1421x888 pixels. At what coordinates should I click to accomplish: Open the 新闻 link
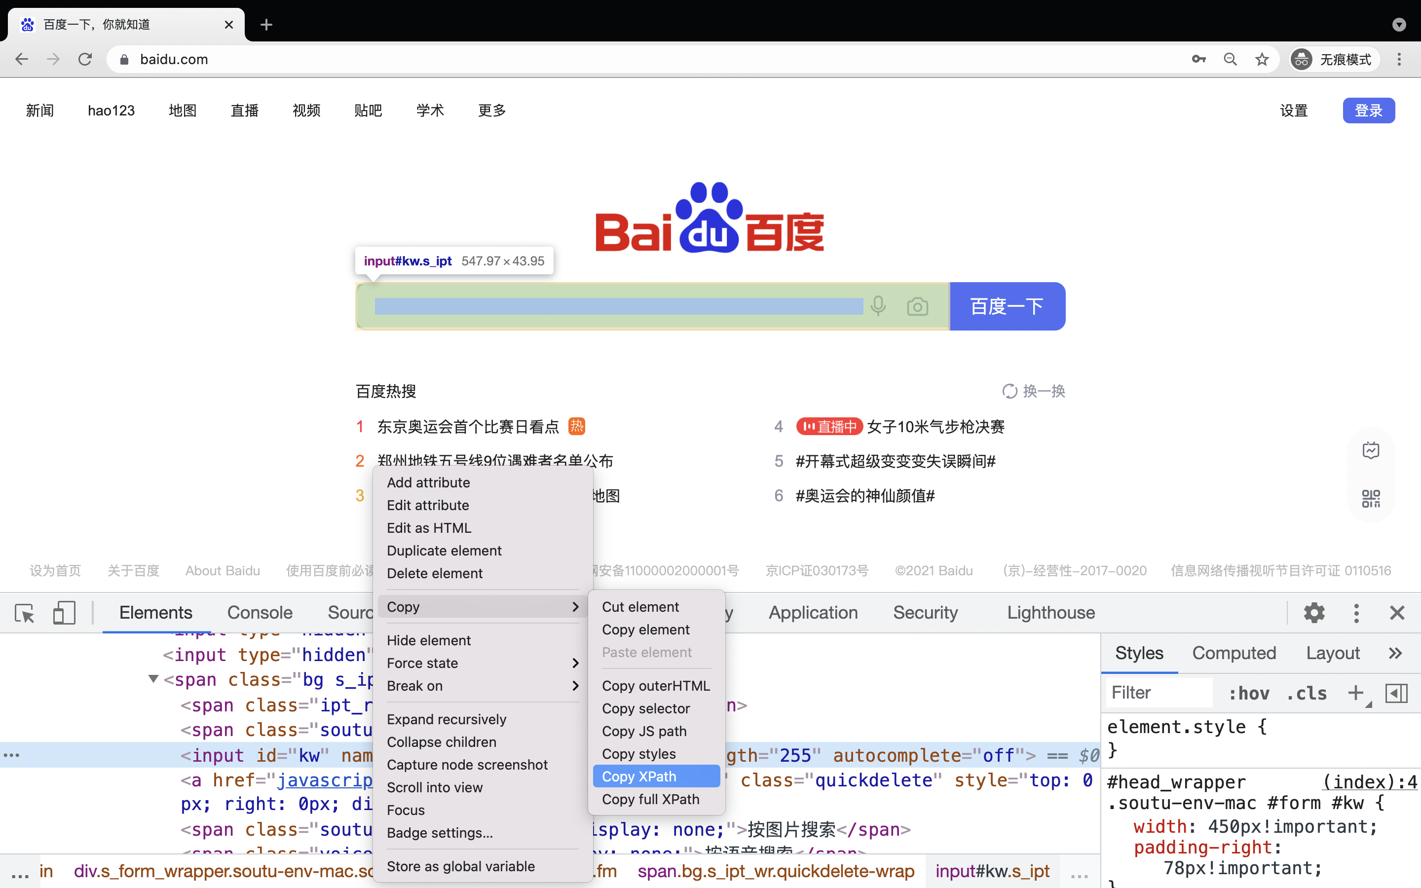[x=40, y=111]
